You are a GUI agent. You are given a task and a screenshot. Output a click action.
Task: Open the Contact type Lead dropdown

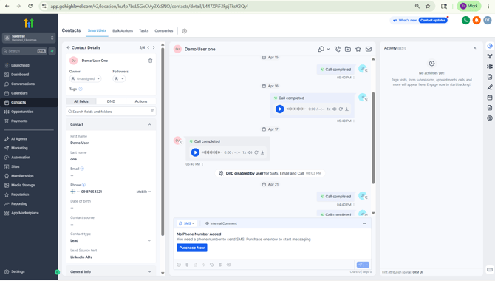(x=111, y=240)
